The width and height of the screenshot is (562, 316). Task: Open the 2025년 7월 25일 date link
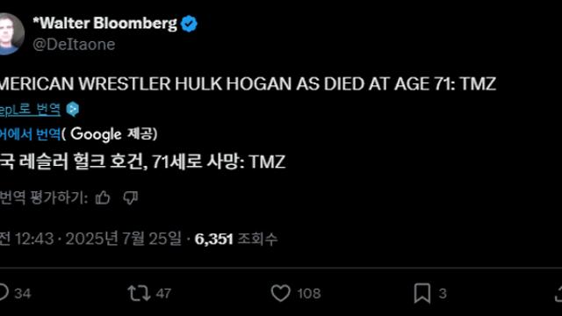click(123, 239)
